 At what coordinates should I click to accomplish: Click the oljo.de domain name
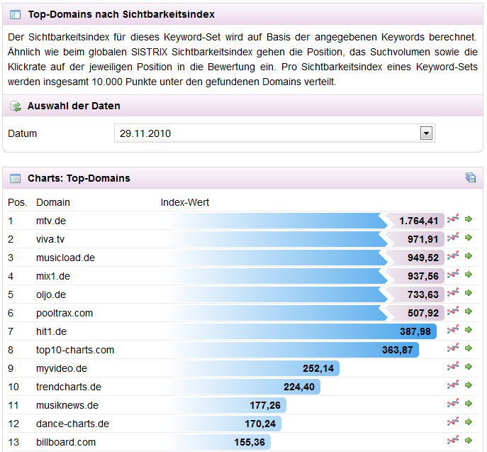tap(51, 294)
